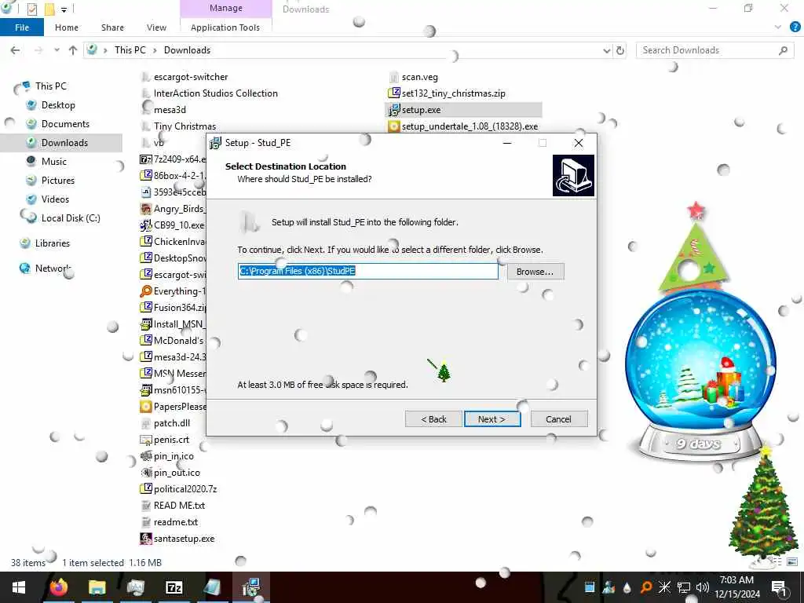Select InterAction Studios Collection folder

coord(215,93)
